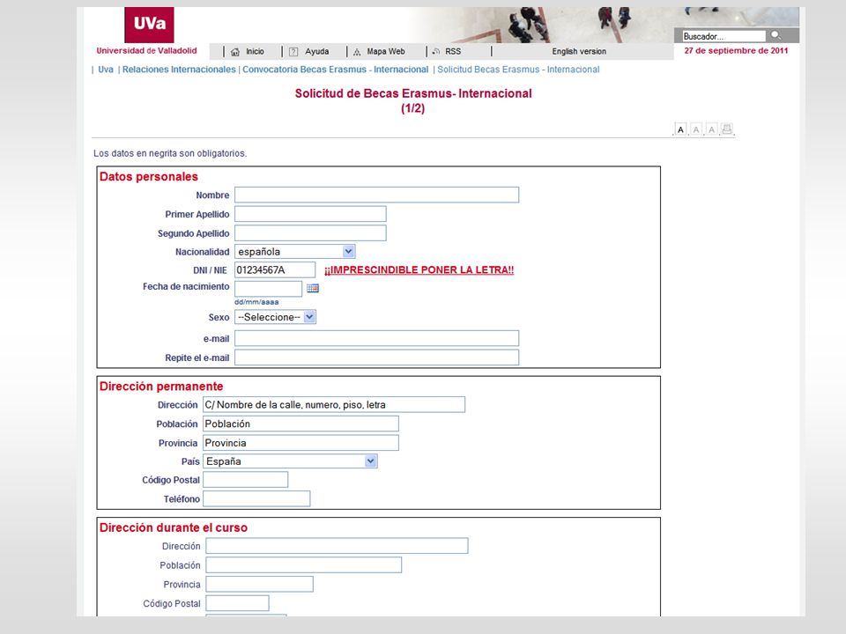Click the Inicio home icon

[235, 52]
